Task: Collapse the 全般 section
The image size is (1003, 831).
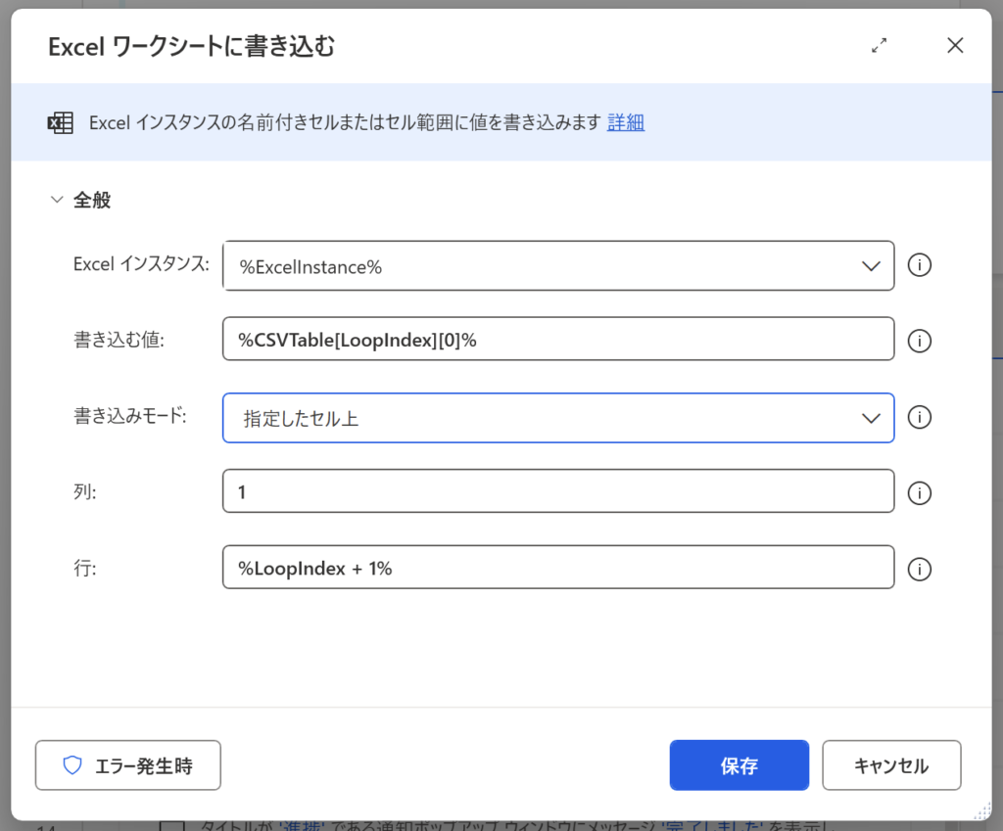Action: pos(56,201)
